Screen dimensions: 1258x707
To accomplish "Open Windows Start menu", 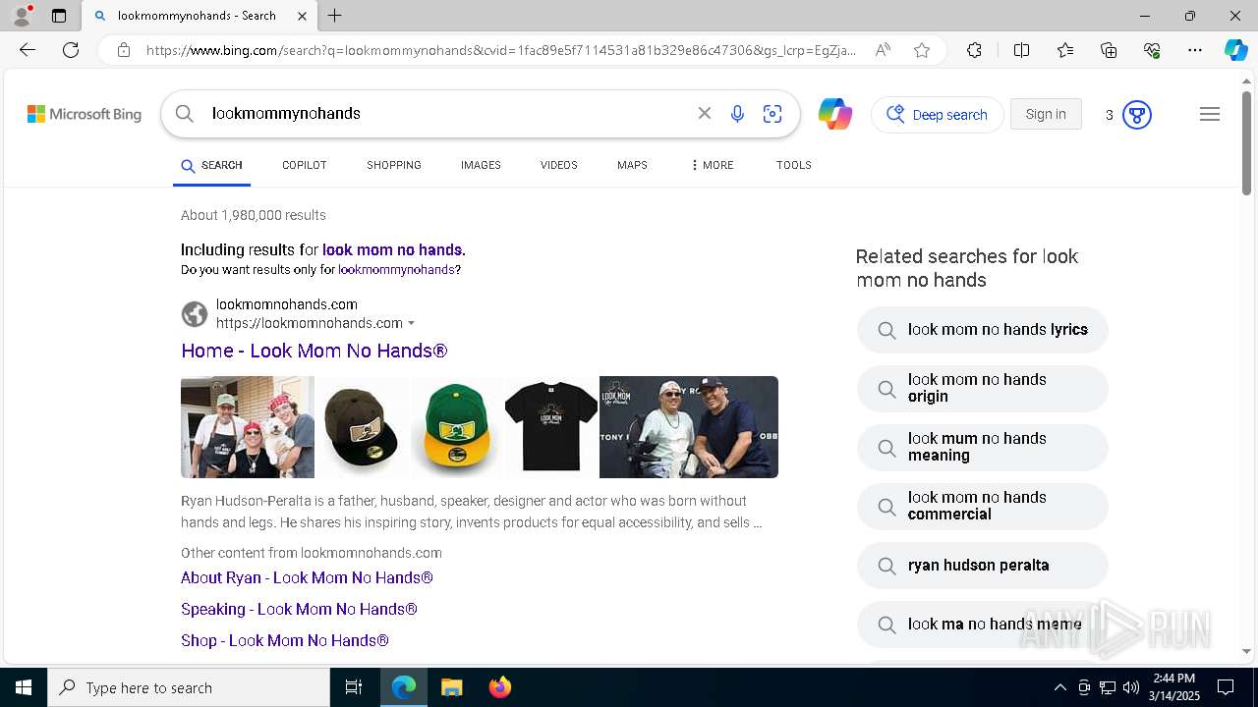I will pos(24,687).
